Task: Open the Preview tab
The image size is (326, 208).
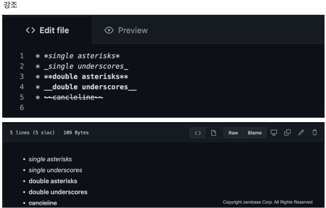Action: 126,30
